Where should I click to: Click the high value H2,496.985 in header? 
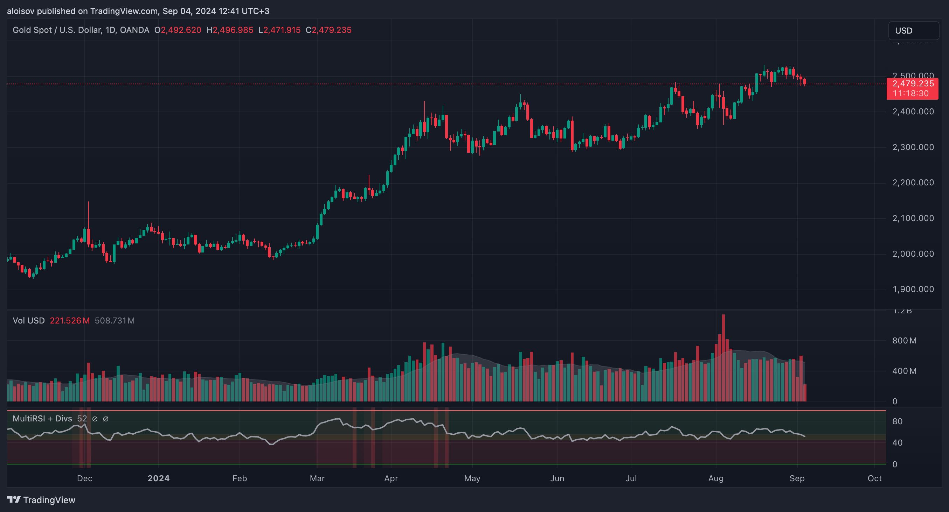pyautogui.click(x=230, y=30)
